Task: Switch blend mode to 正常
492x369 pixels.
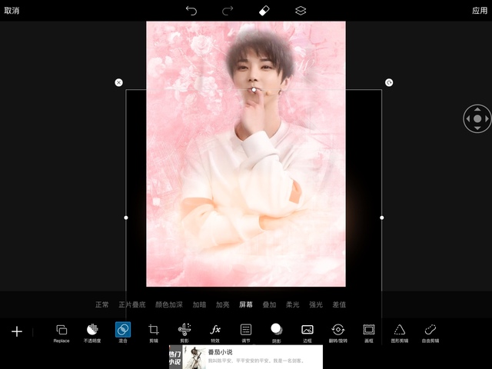Action: click(x=101, y=304)
